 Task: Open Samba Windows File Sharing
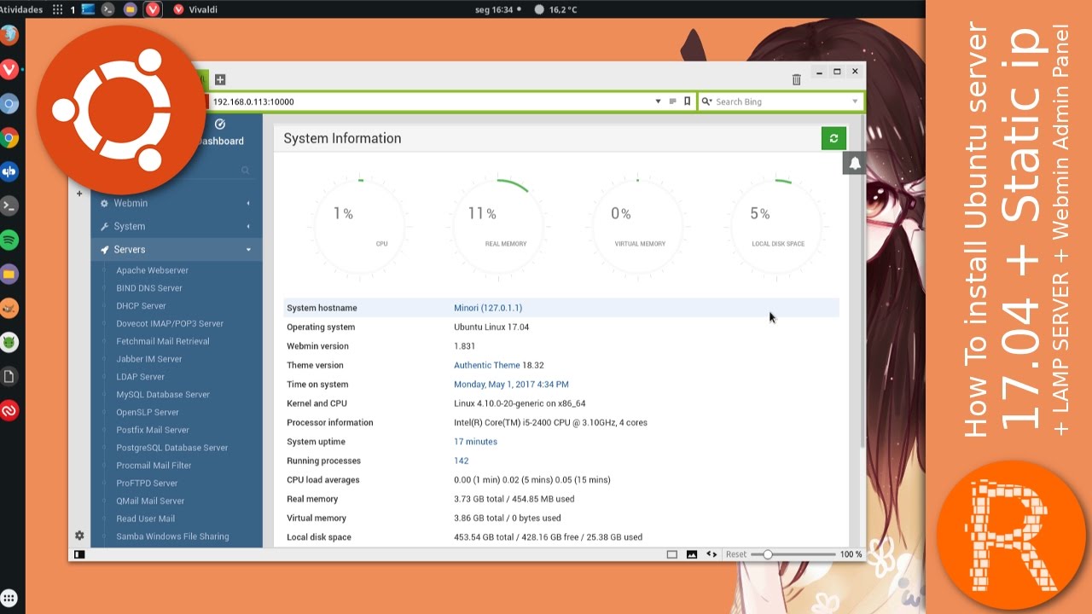coord(172,536)
